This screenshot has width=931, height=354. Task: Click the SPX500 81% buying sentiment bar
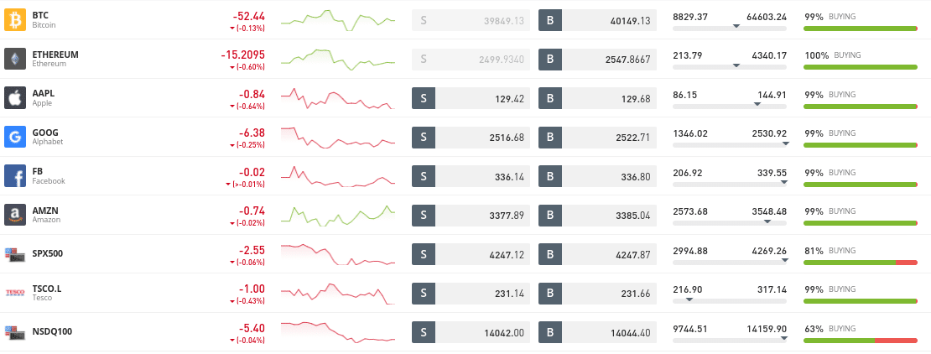(861, 262)
